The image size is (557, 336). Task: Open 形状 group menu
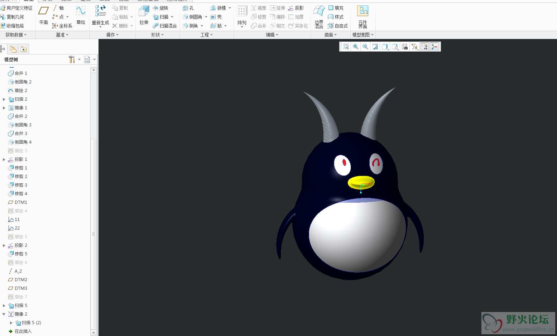157,35
